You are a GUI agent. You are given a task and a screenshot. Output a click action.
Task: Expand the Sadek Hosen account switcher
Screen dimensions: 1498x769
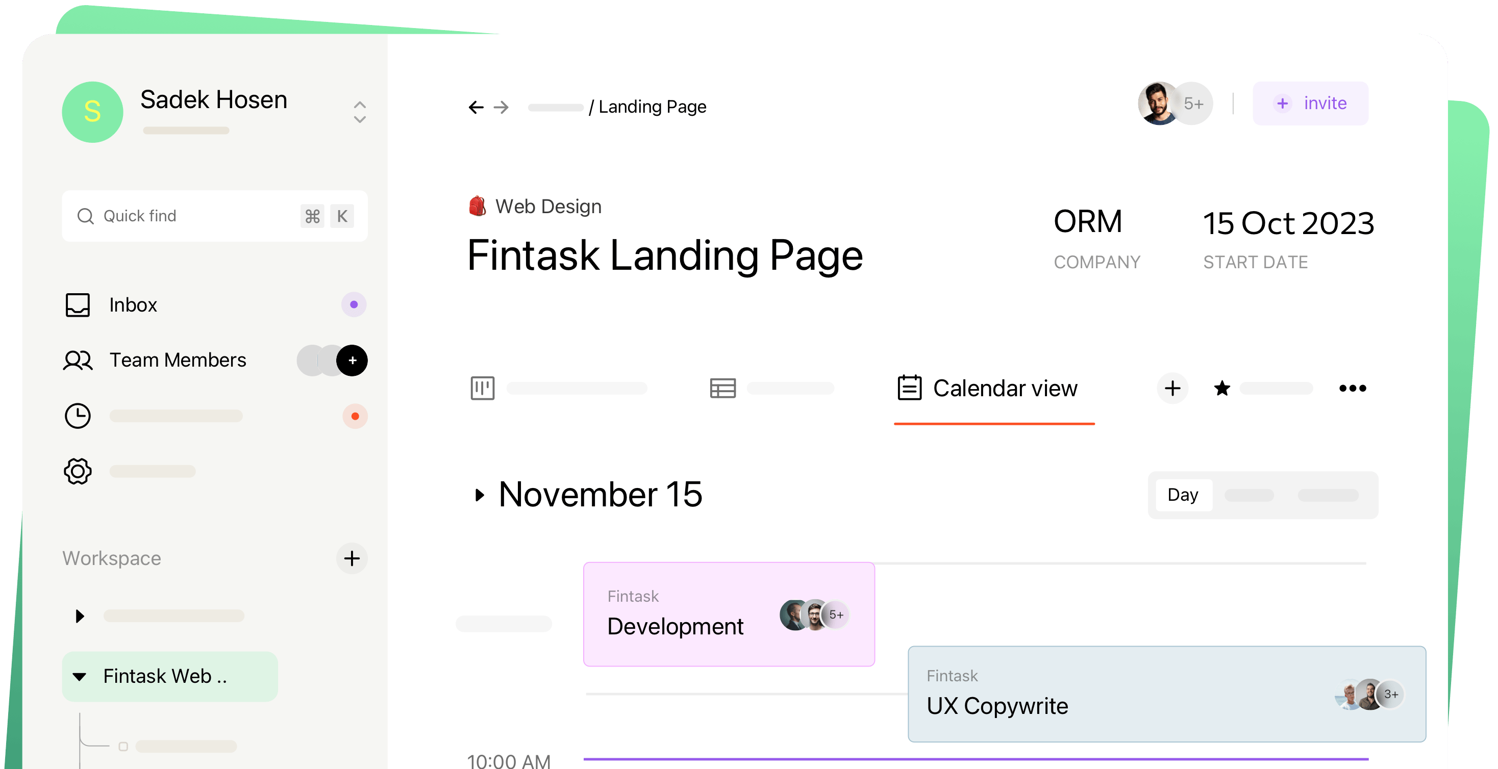click(359, 112)
